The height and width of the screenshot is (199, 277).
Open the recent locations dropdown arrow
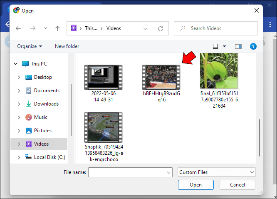45,28
